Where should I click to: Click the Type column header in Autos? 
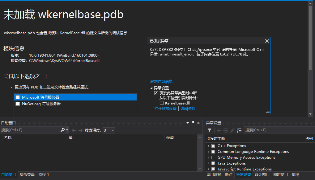pyautogui.click(x=181, y=138)
